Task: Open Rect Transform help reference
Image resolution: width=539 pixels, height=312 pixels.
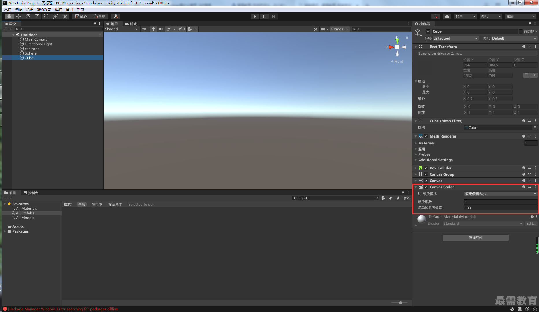Action: [524, 47]
